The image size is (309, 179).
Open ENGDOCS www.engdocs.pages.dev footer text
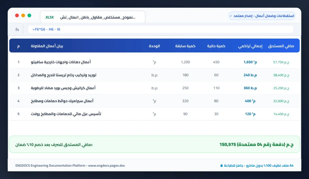click(x=70, y=166)
